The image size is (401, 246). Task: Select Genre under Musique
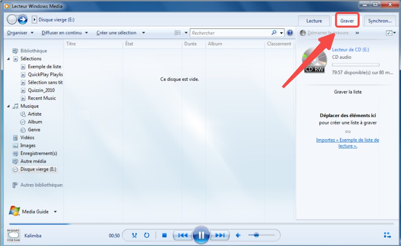point(30,130)
